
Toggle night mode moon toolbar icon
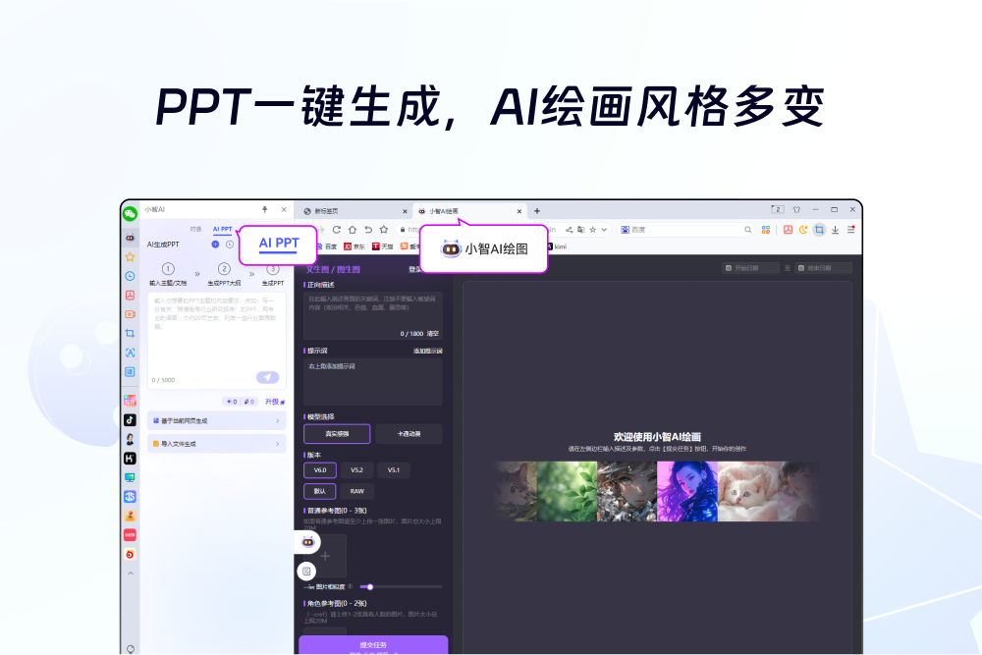803,230
